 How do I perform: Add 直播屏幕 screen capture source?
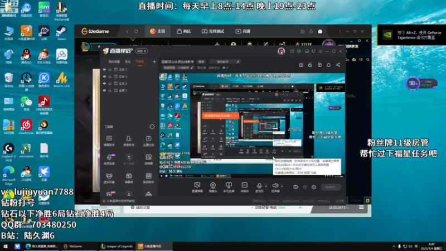[x=197, y=187]
